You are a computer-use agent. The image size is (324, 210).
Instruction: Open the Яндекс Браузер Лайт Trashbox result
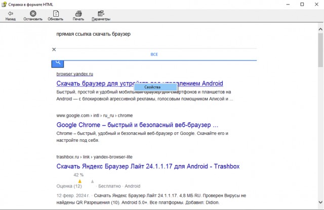click(x=148, y=166)
